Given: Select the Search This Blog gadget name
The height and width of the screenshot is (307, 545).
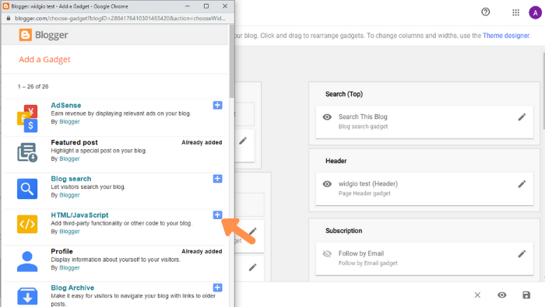Looking at the screenshot, I should 363,117.
